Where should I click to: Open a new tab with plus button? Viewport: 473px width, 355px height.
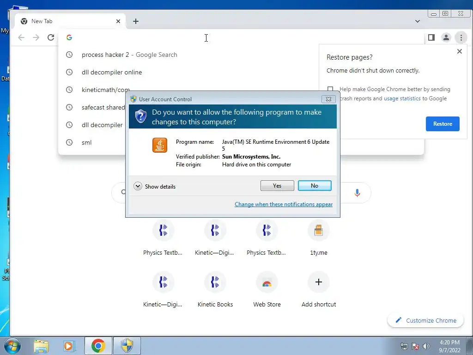pos(136,21)
